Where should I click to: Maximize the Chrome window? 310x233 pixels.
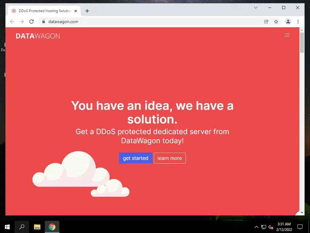pos(283,8)
